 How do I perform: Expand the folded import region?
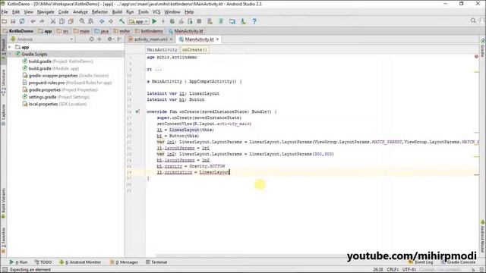158,69
